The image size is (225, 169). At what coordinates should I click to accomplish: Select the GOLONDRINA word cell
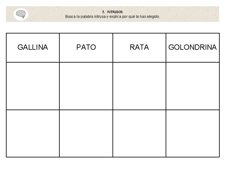(192, 47)
